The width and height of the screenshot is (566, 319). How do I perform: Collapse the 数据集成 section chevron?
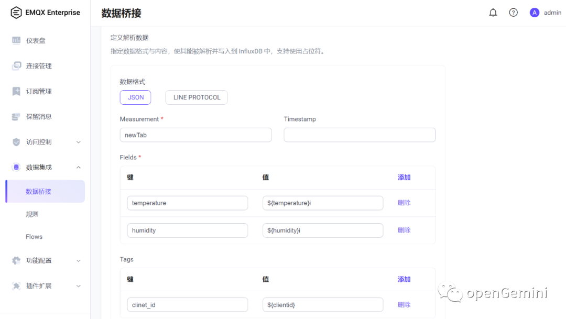coord(78,167)
